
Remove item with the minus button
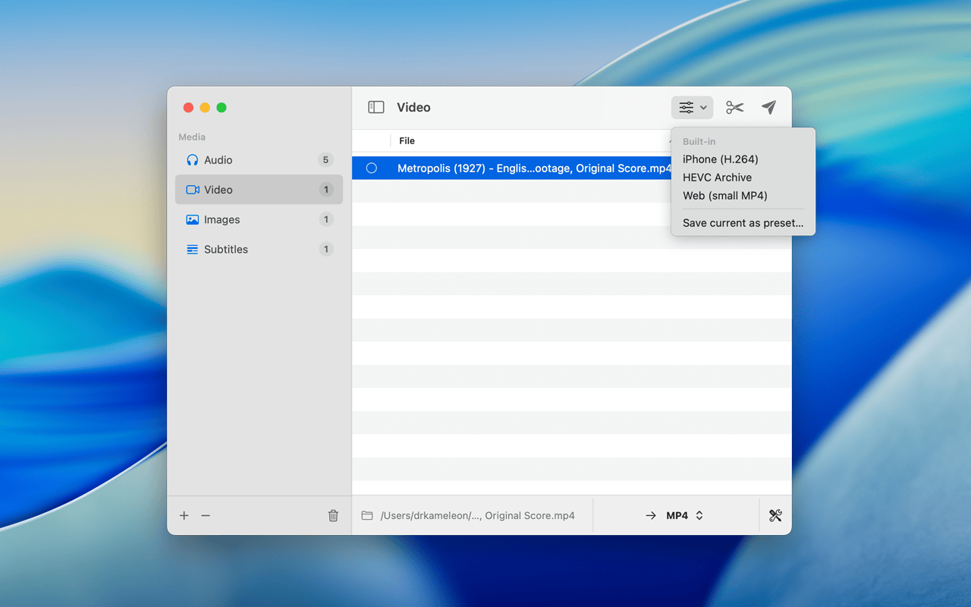(x=206, y=516)
